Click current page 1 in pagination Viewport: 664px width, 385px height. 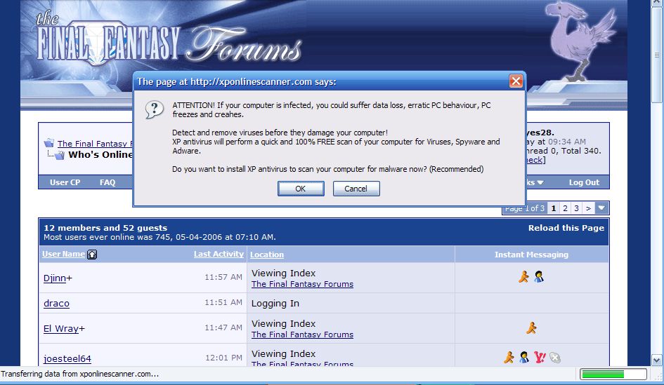click(554, 208)
